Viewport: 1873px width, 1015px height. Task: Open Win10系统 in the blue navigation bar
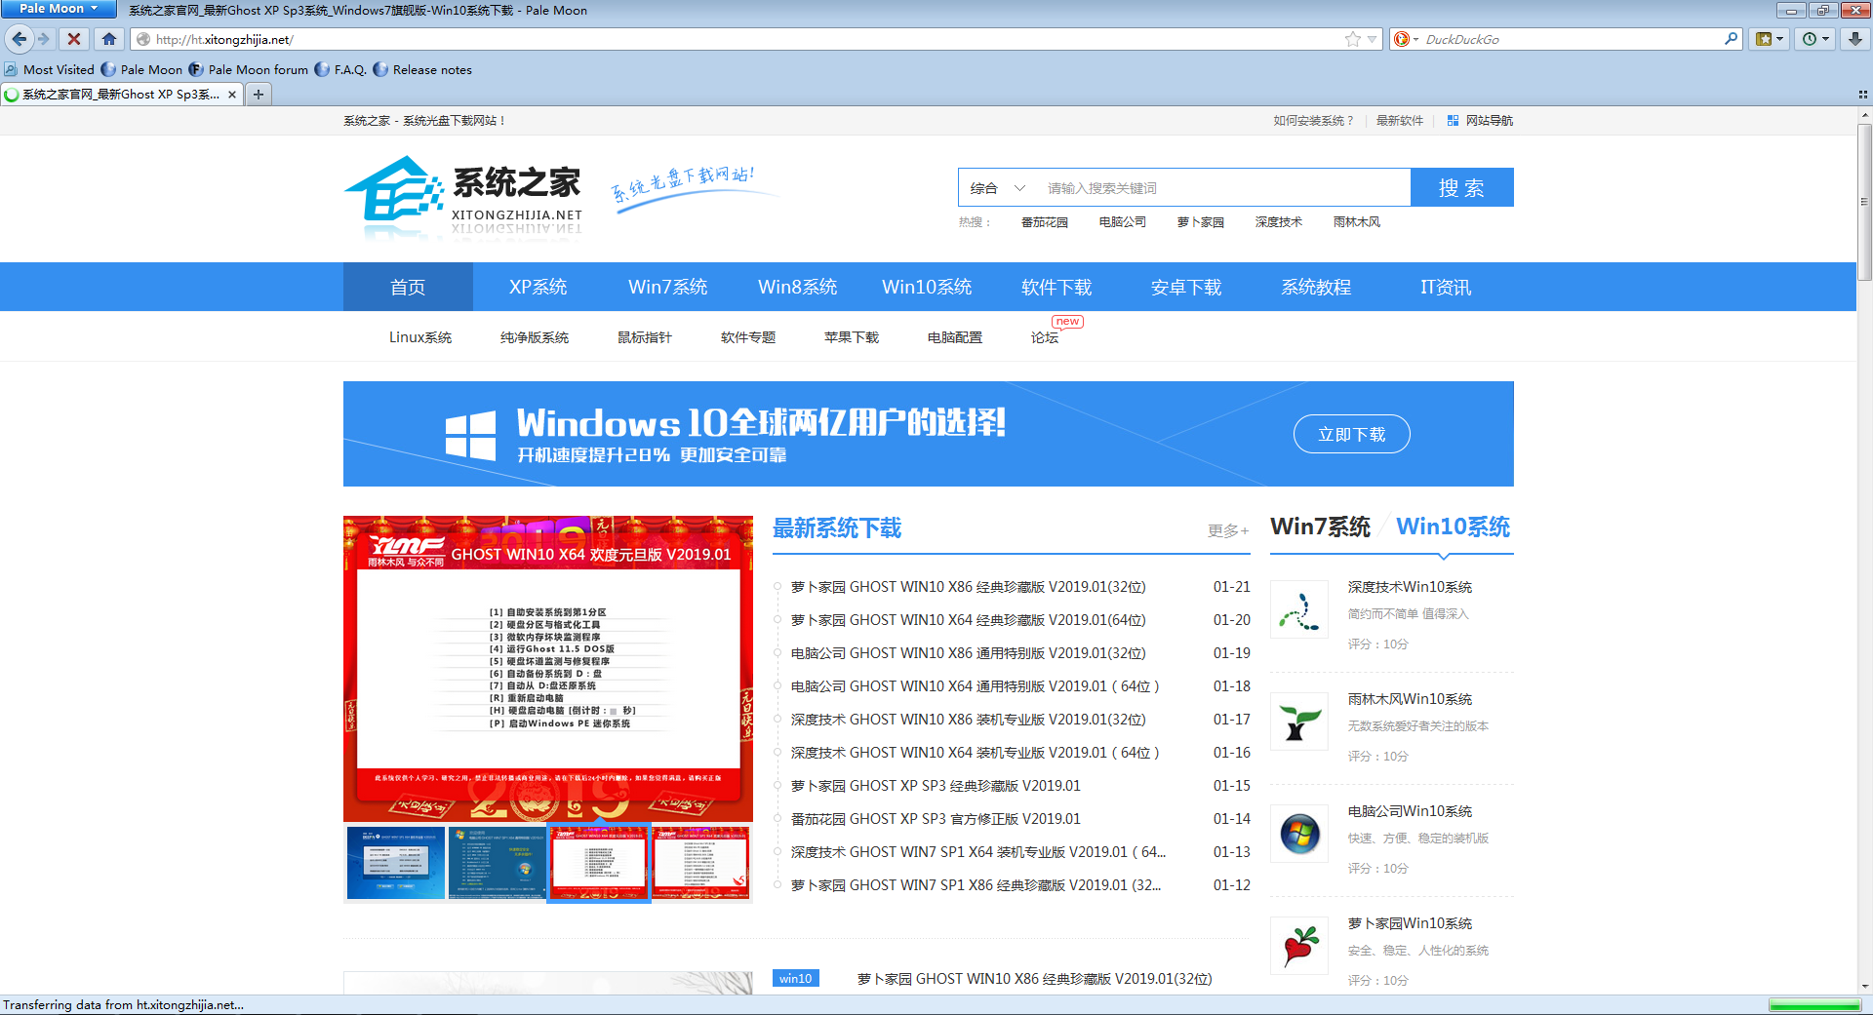coord(928,287)
